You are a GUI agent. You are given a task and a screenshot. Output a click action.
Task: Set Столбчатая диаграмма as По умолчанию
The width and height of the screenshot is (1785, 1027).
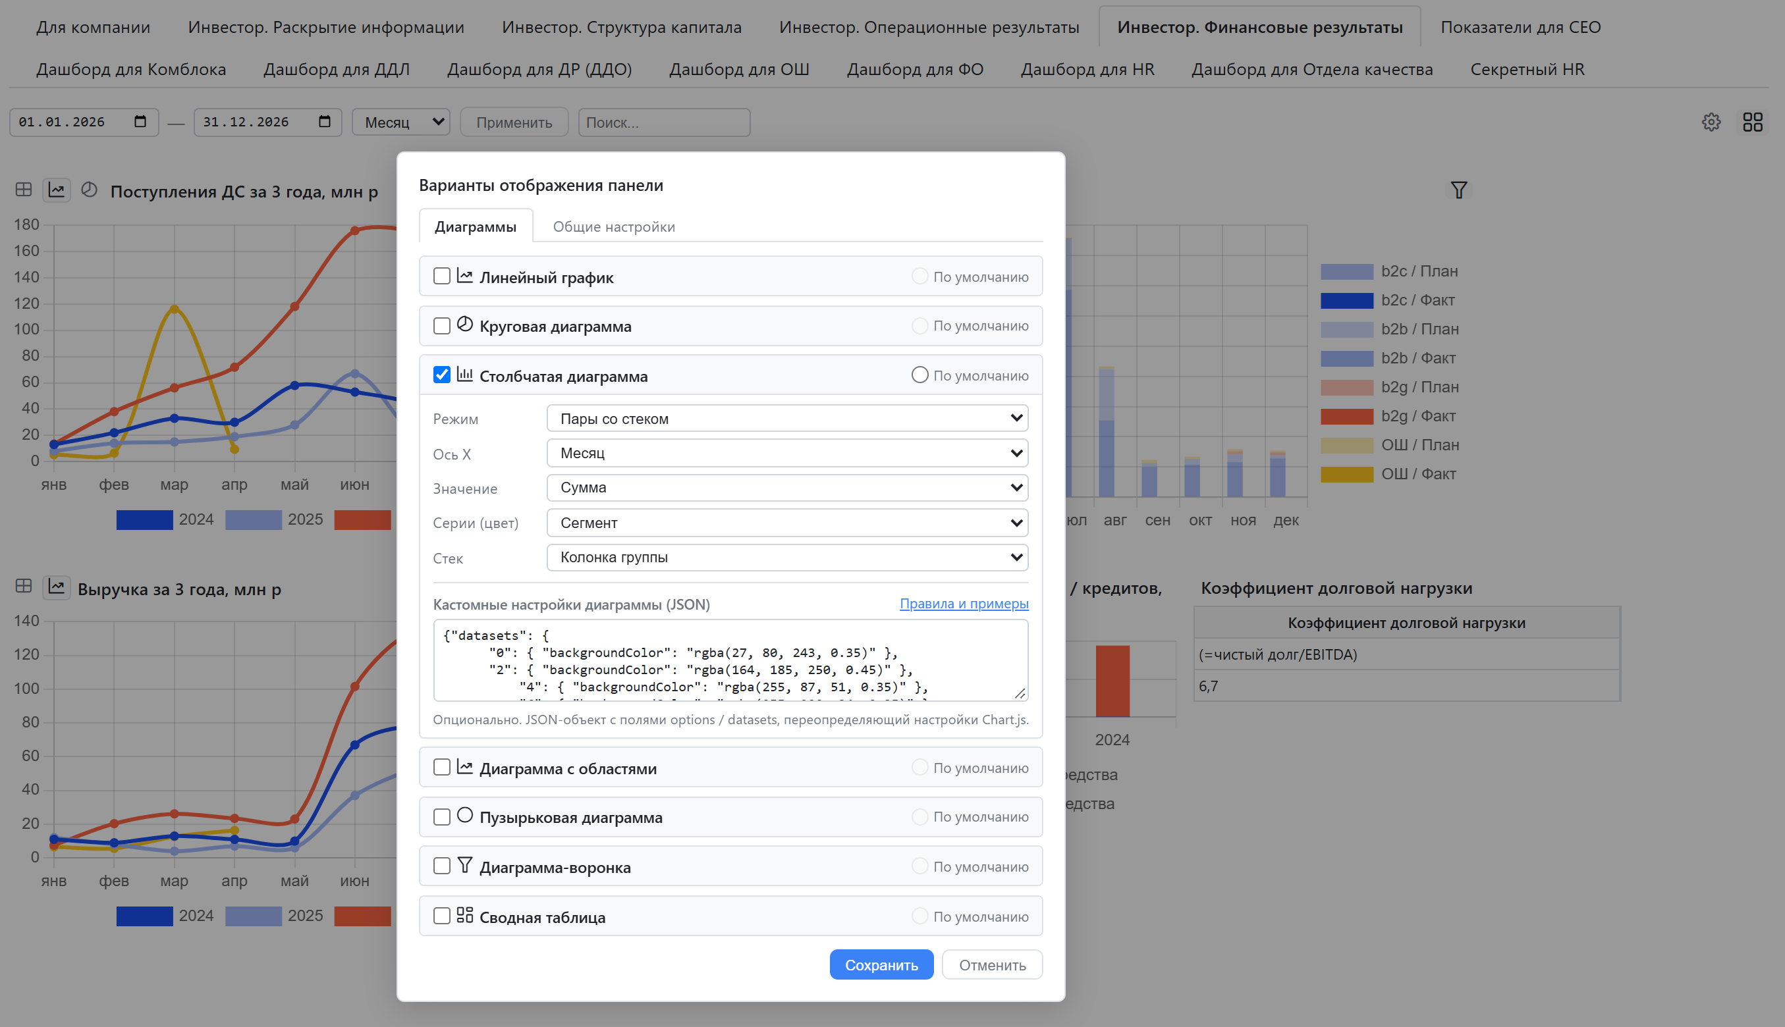pyautogui.click(x=920, y=375)
